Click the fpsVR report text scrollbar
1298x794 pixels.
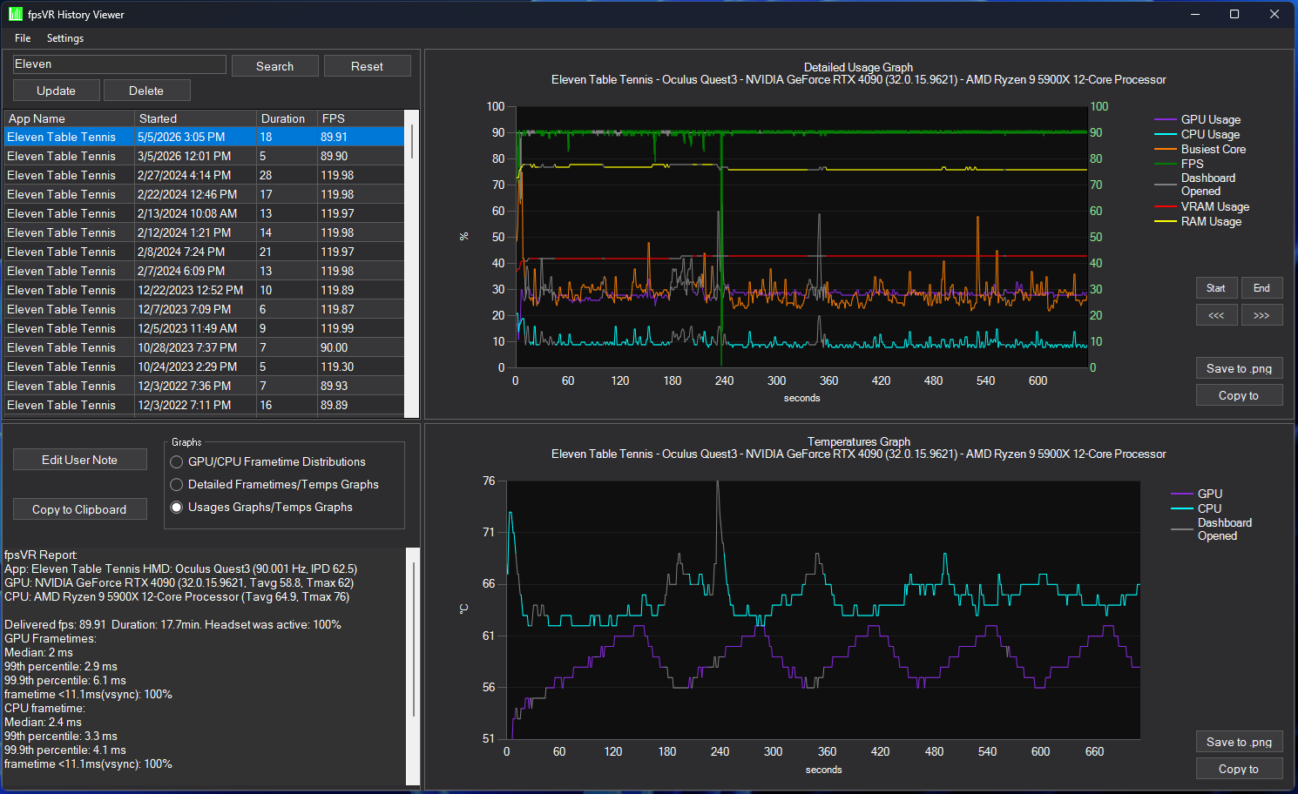413,666
